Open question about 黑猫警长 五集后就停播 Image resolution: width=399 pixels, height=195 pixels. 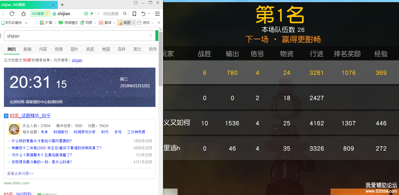pos(42,155)
